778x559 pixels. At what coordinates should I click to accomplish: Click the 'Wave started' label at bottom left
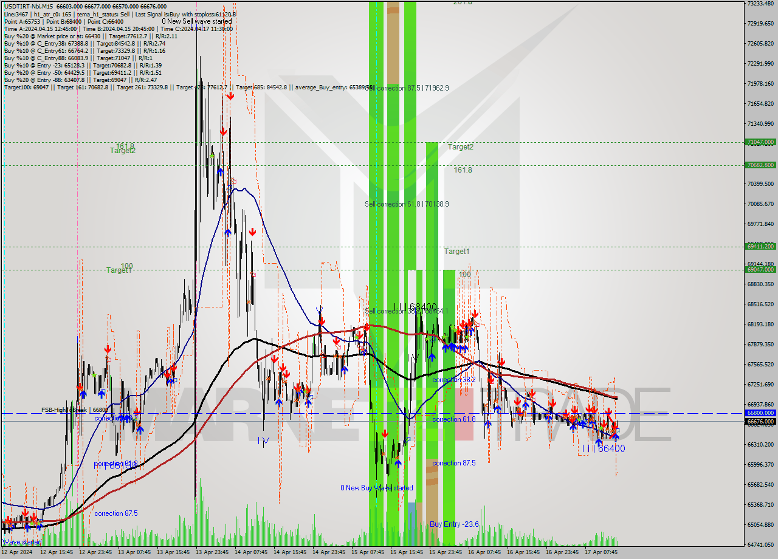click(22, 542)
